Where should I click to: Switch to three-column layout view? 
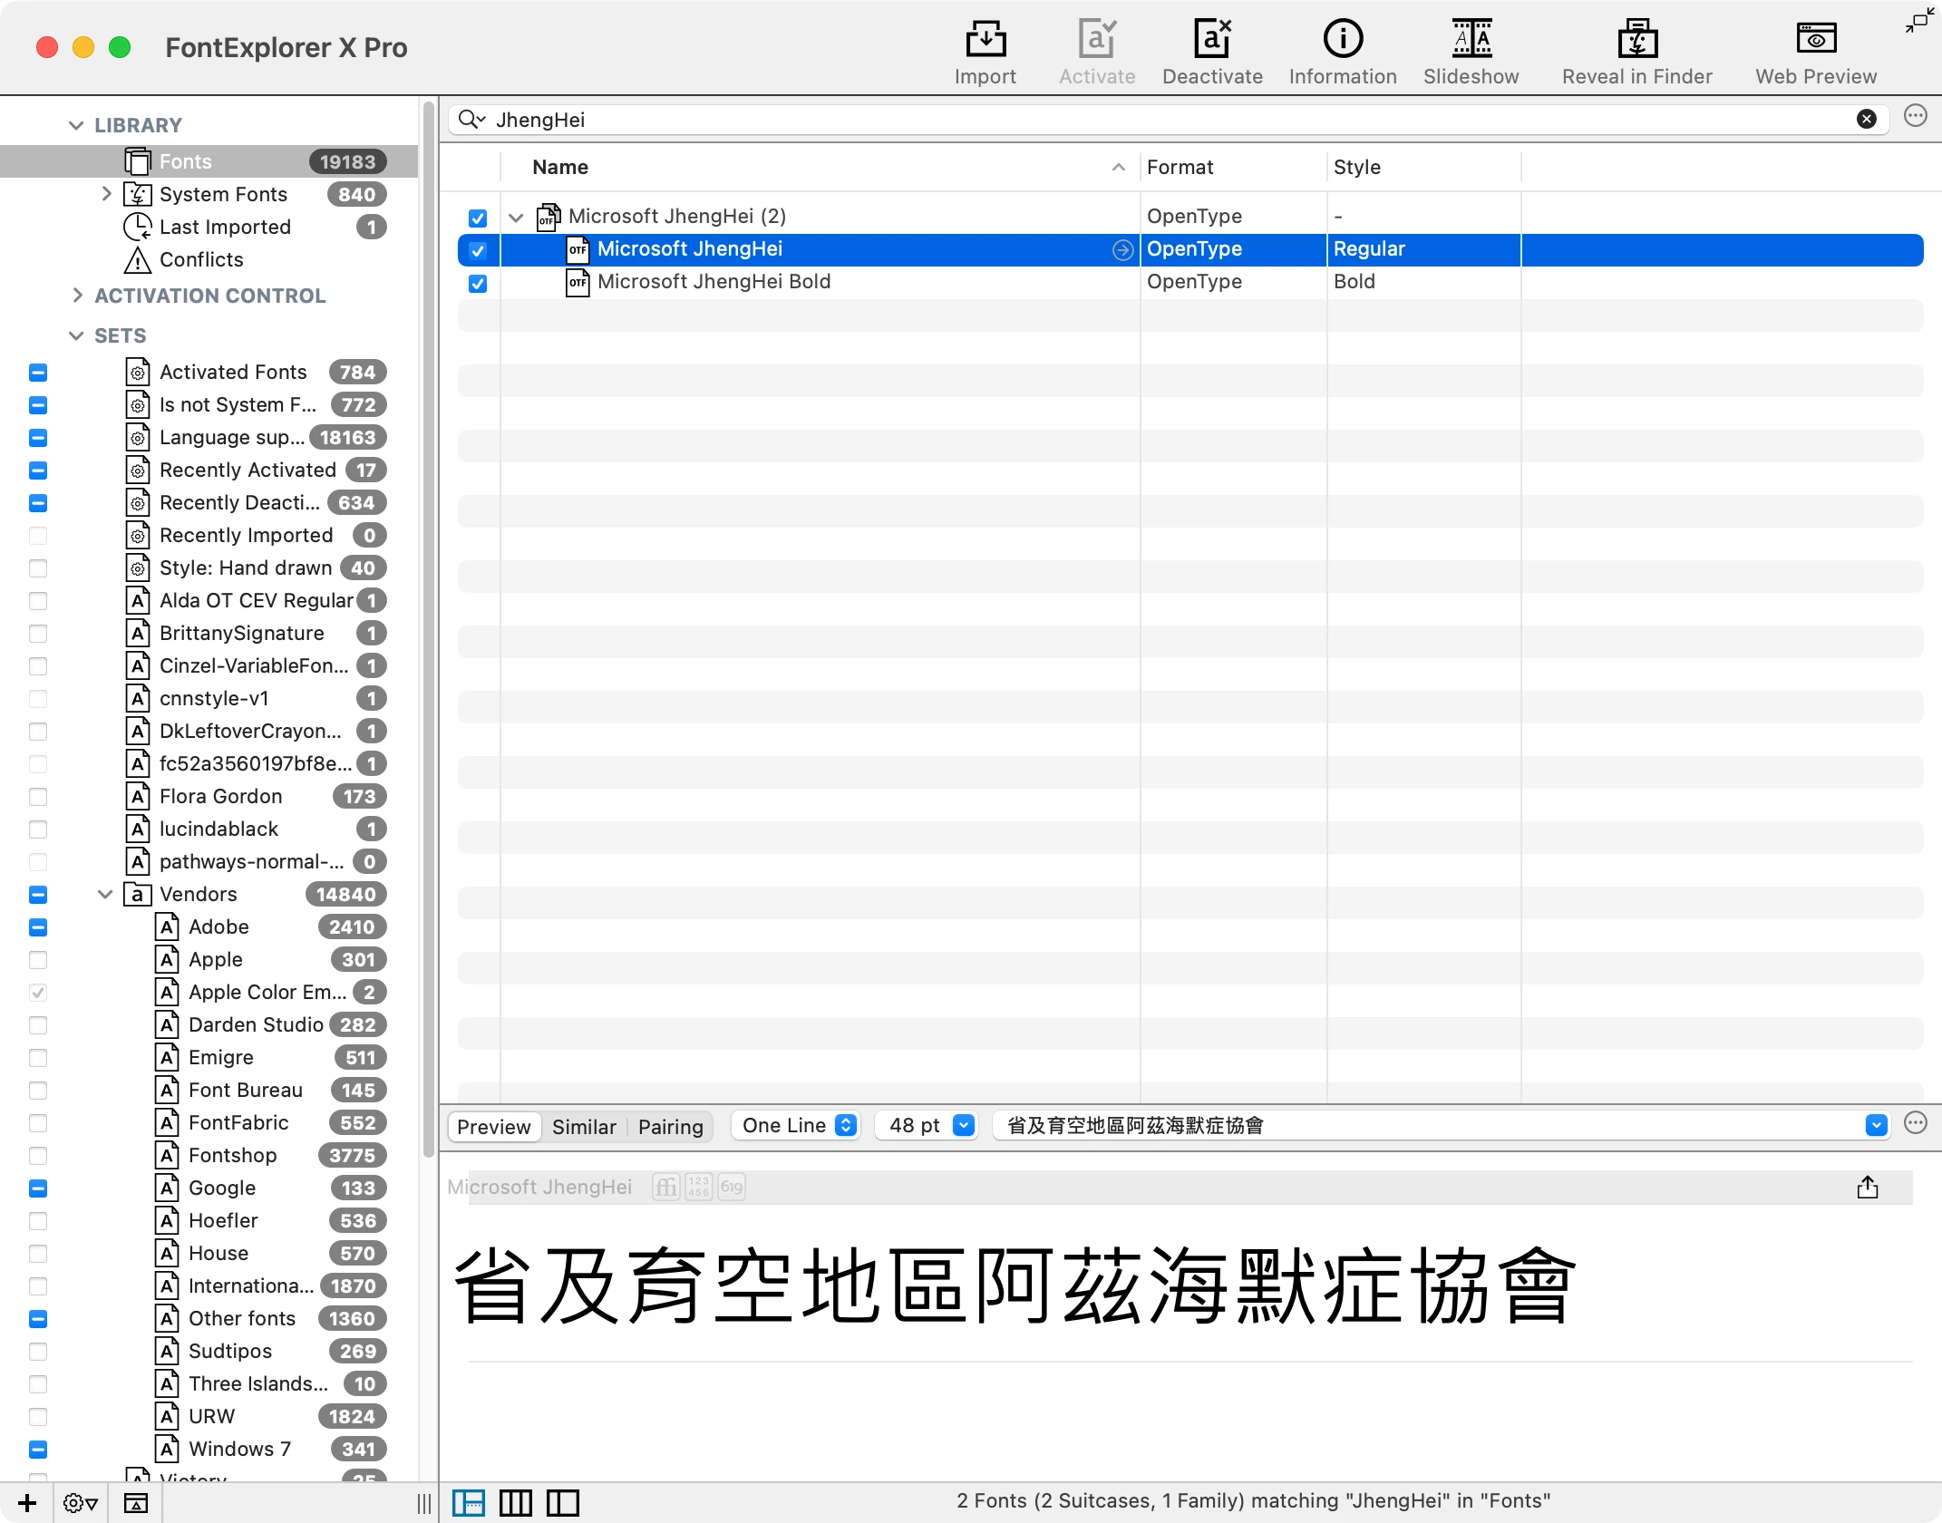(x=516, y=1503)
